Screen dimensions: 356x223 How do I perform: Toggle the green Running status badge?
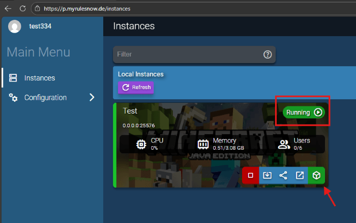[x=304, y=113]
